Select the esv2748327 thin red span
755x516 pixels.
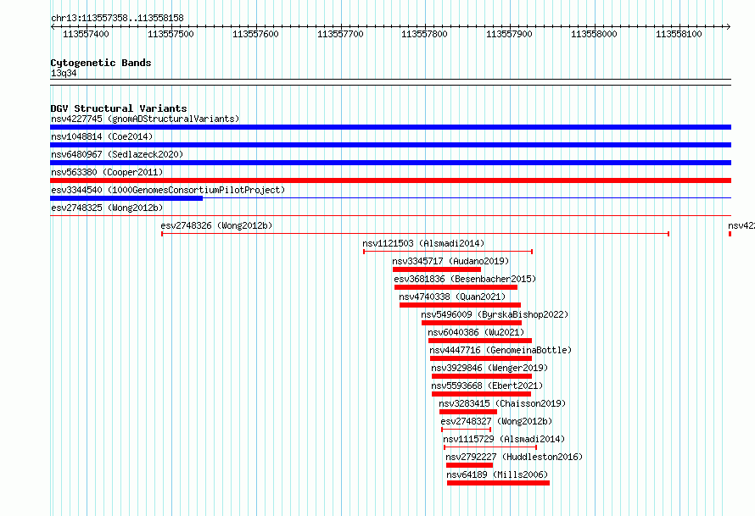coord(466,430)
